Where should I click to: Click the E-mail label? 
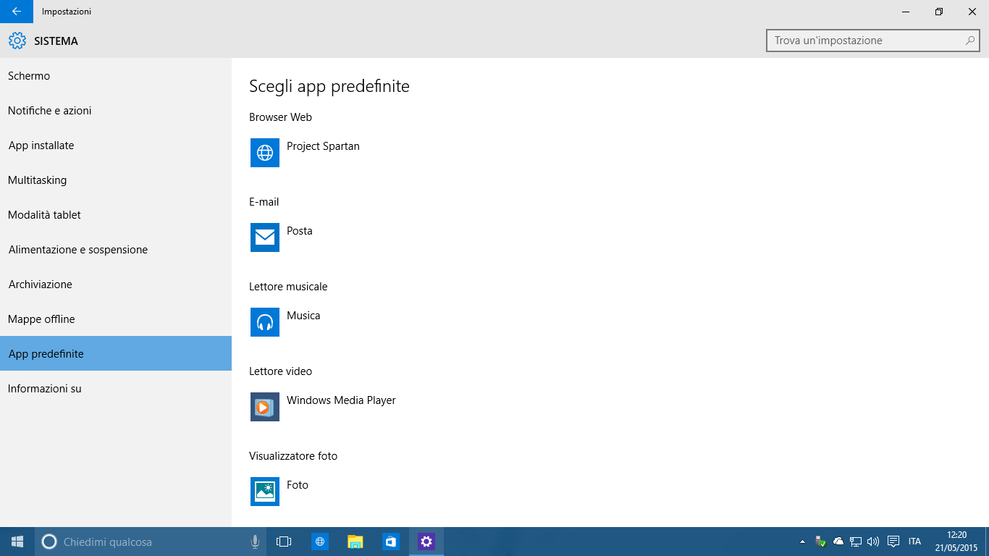tap(264, 202)
